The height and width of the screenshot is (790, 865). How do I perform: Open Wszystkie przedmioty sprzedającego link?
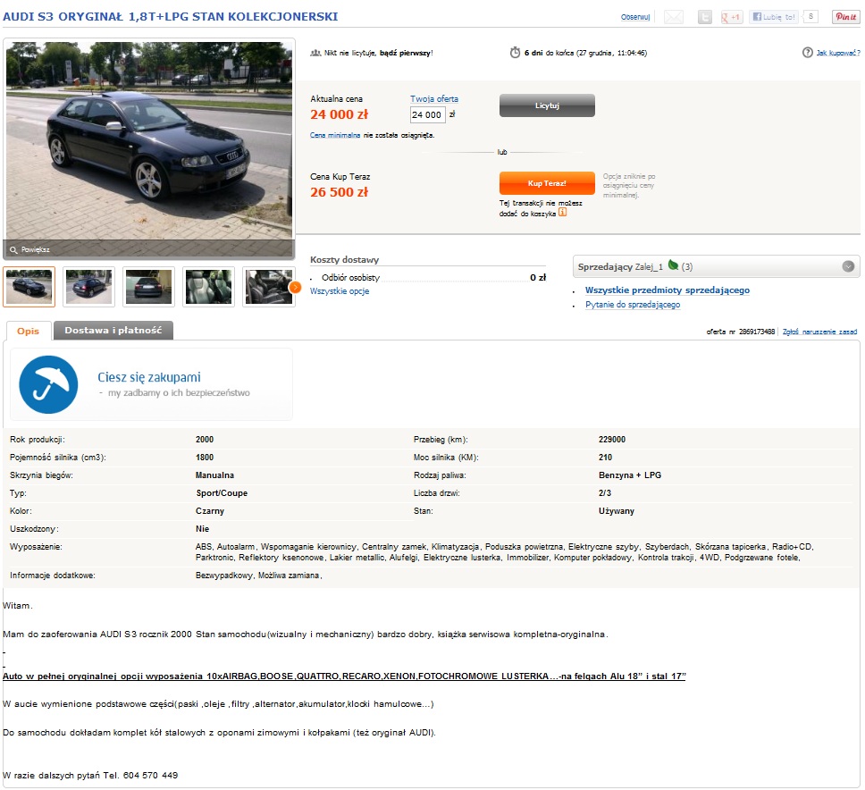[x=667, y=290]
